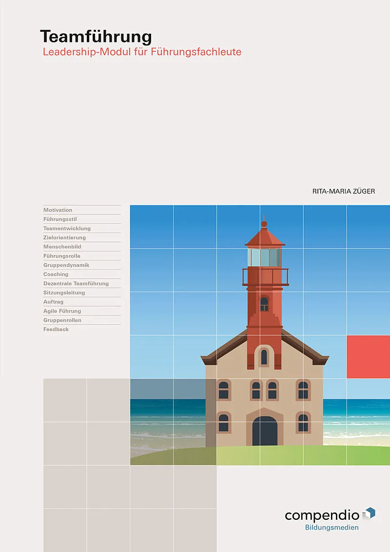390x552 pixels.
Task: Click the red square beside the lighthouse
Action: 368,357
